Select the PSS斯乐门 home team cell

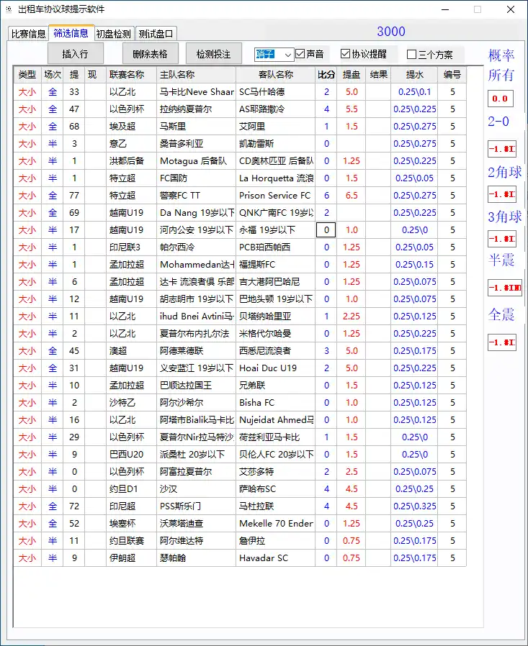pos(196,506)
